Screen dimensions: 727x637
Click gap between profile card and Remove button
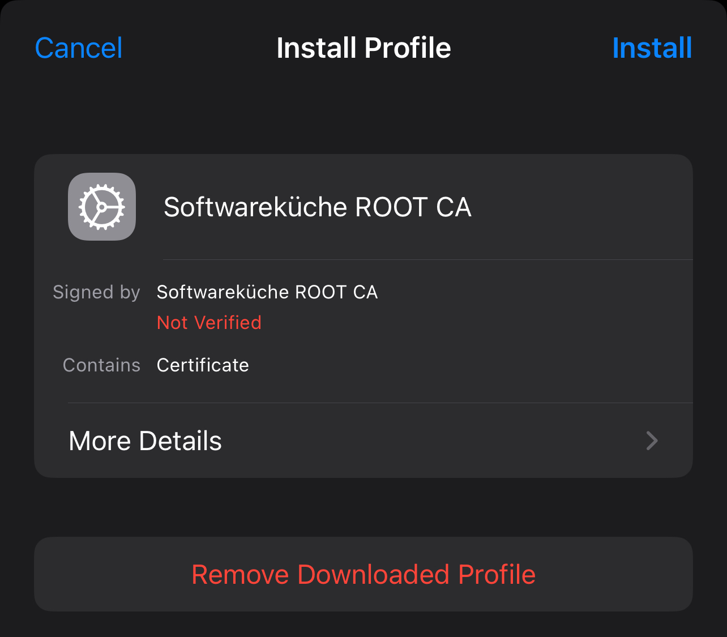[363, 507]
